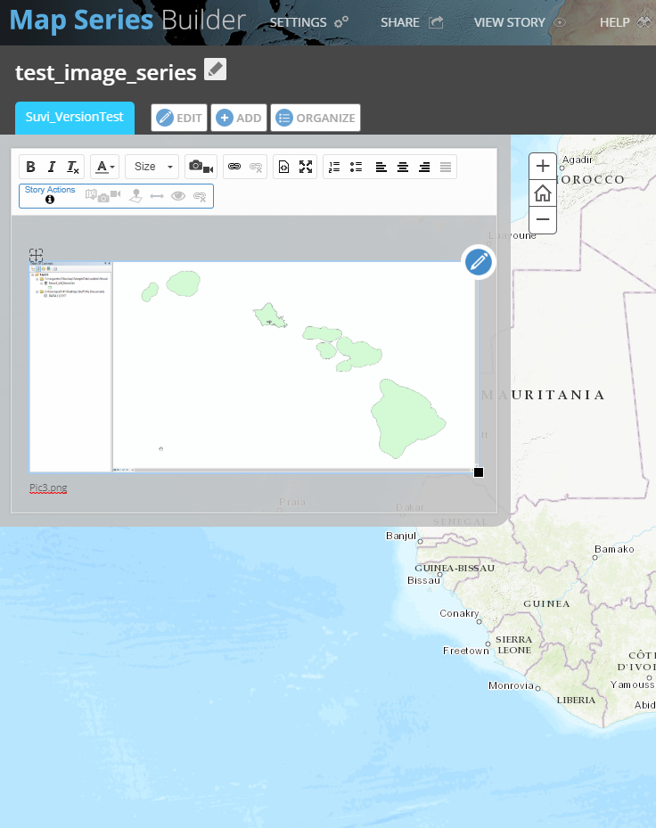Click the Hawaii islands image thumbnail
Screen dimensions: 656x828
point(253,366)
